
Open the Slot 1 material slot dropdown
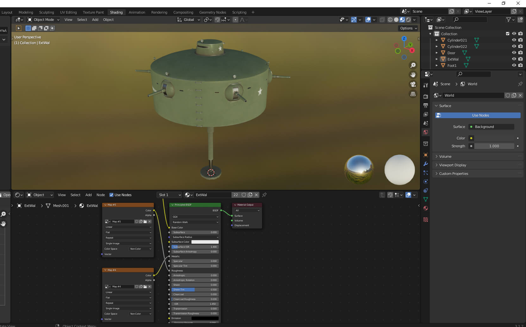point(170,195)
